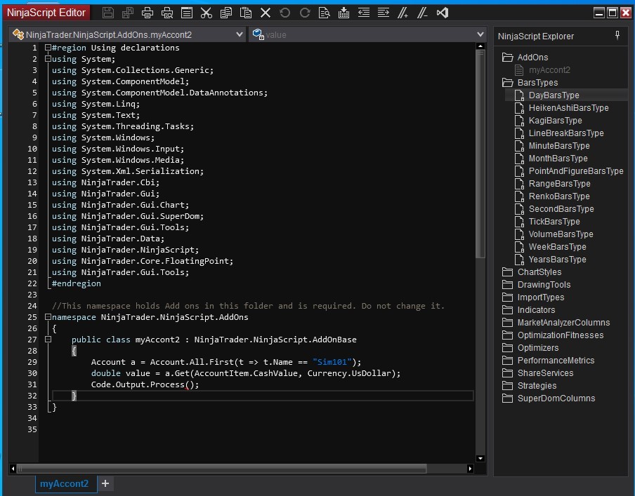Collapse the myAccont2 class code block
Viewport: 635px width, 496px height.
(x=47, y=340)
